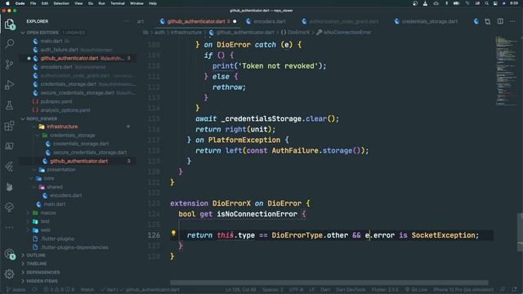Click infrastructure in the breadcrumb
Image resolution: width=523 pixels, height=294 pixels.
186,33
